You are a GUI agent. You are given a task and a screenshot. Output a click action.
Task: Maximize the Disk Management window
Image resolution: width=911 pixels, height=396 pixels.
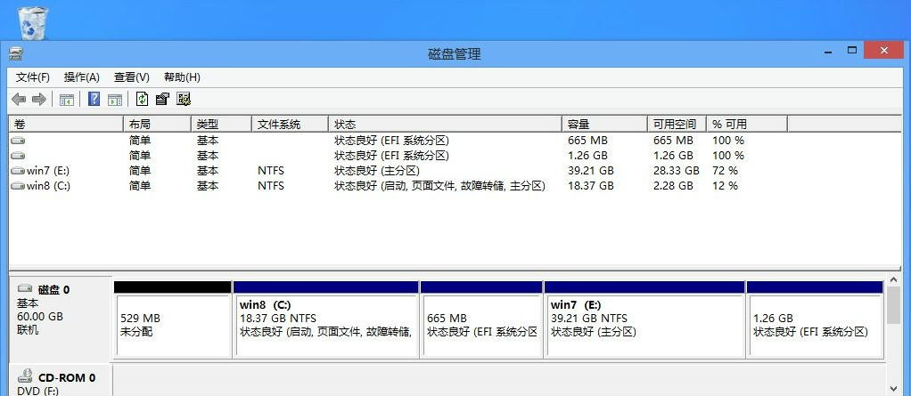tap(852, 51)
